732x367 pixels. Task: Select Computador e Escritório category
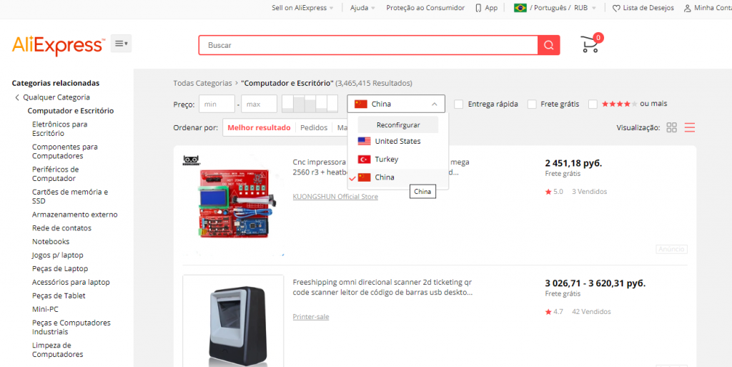[x=71, y=111]
